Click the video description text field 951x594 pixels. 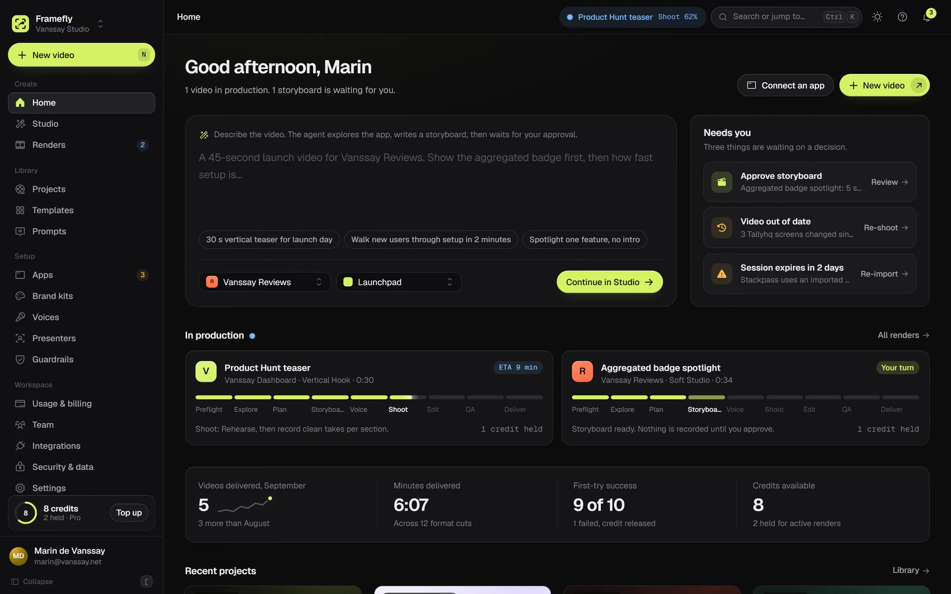pos(430,186)
